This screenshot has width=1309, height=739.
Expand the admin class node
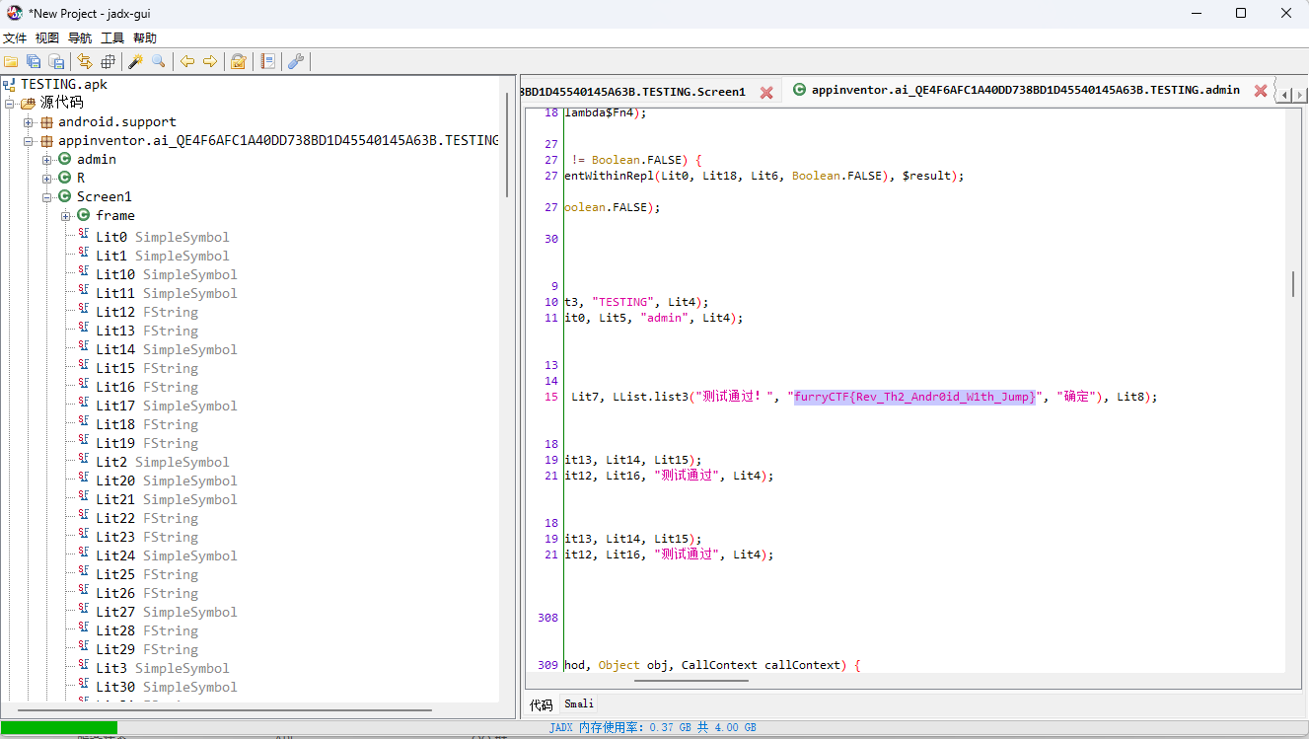[x=47, y=160]
